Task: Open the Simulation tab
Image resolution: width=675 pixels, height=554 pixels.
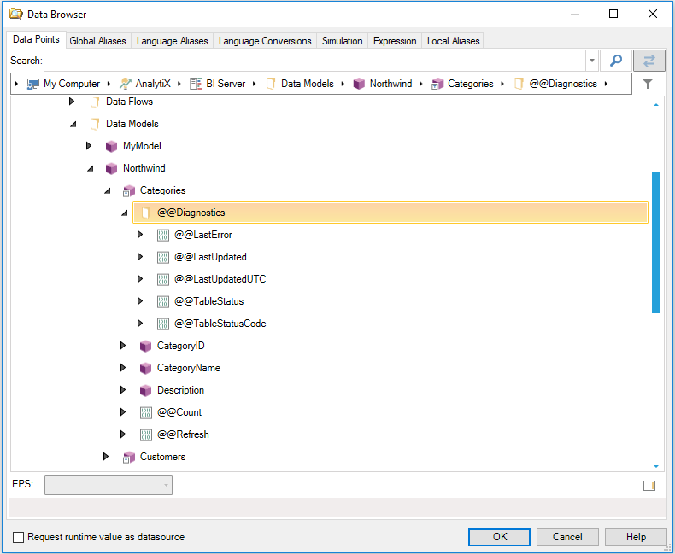Action: coord(342,41)
